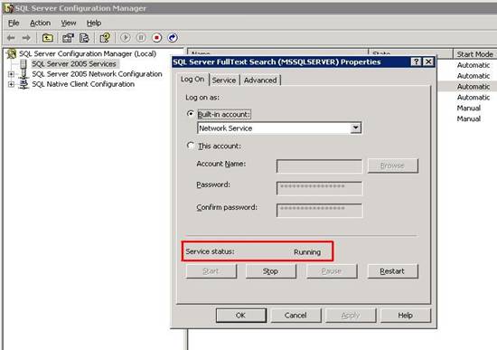Click the Apply button
Image resolution: width=497 pixels, height=350 pixels.
point(351,316)
